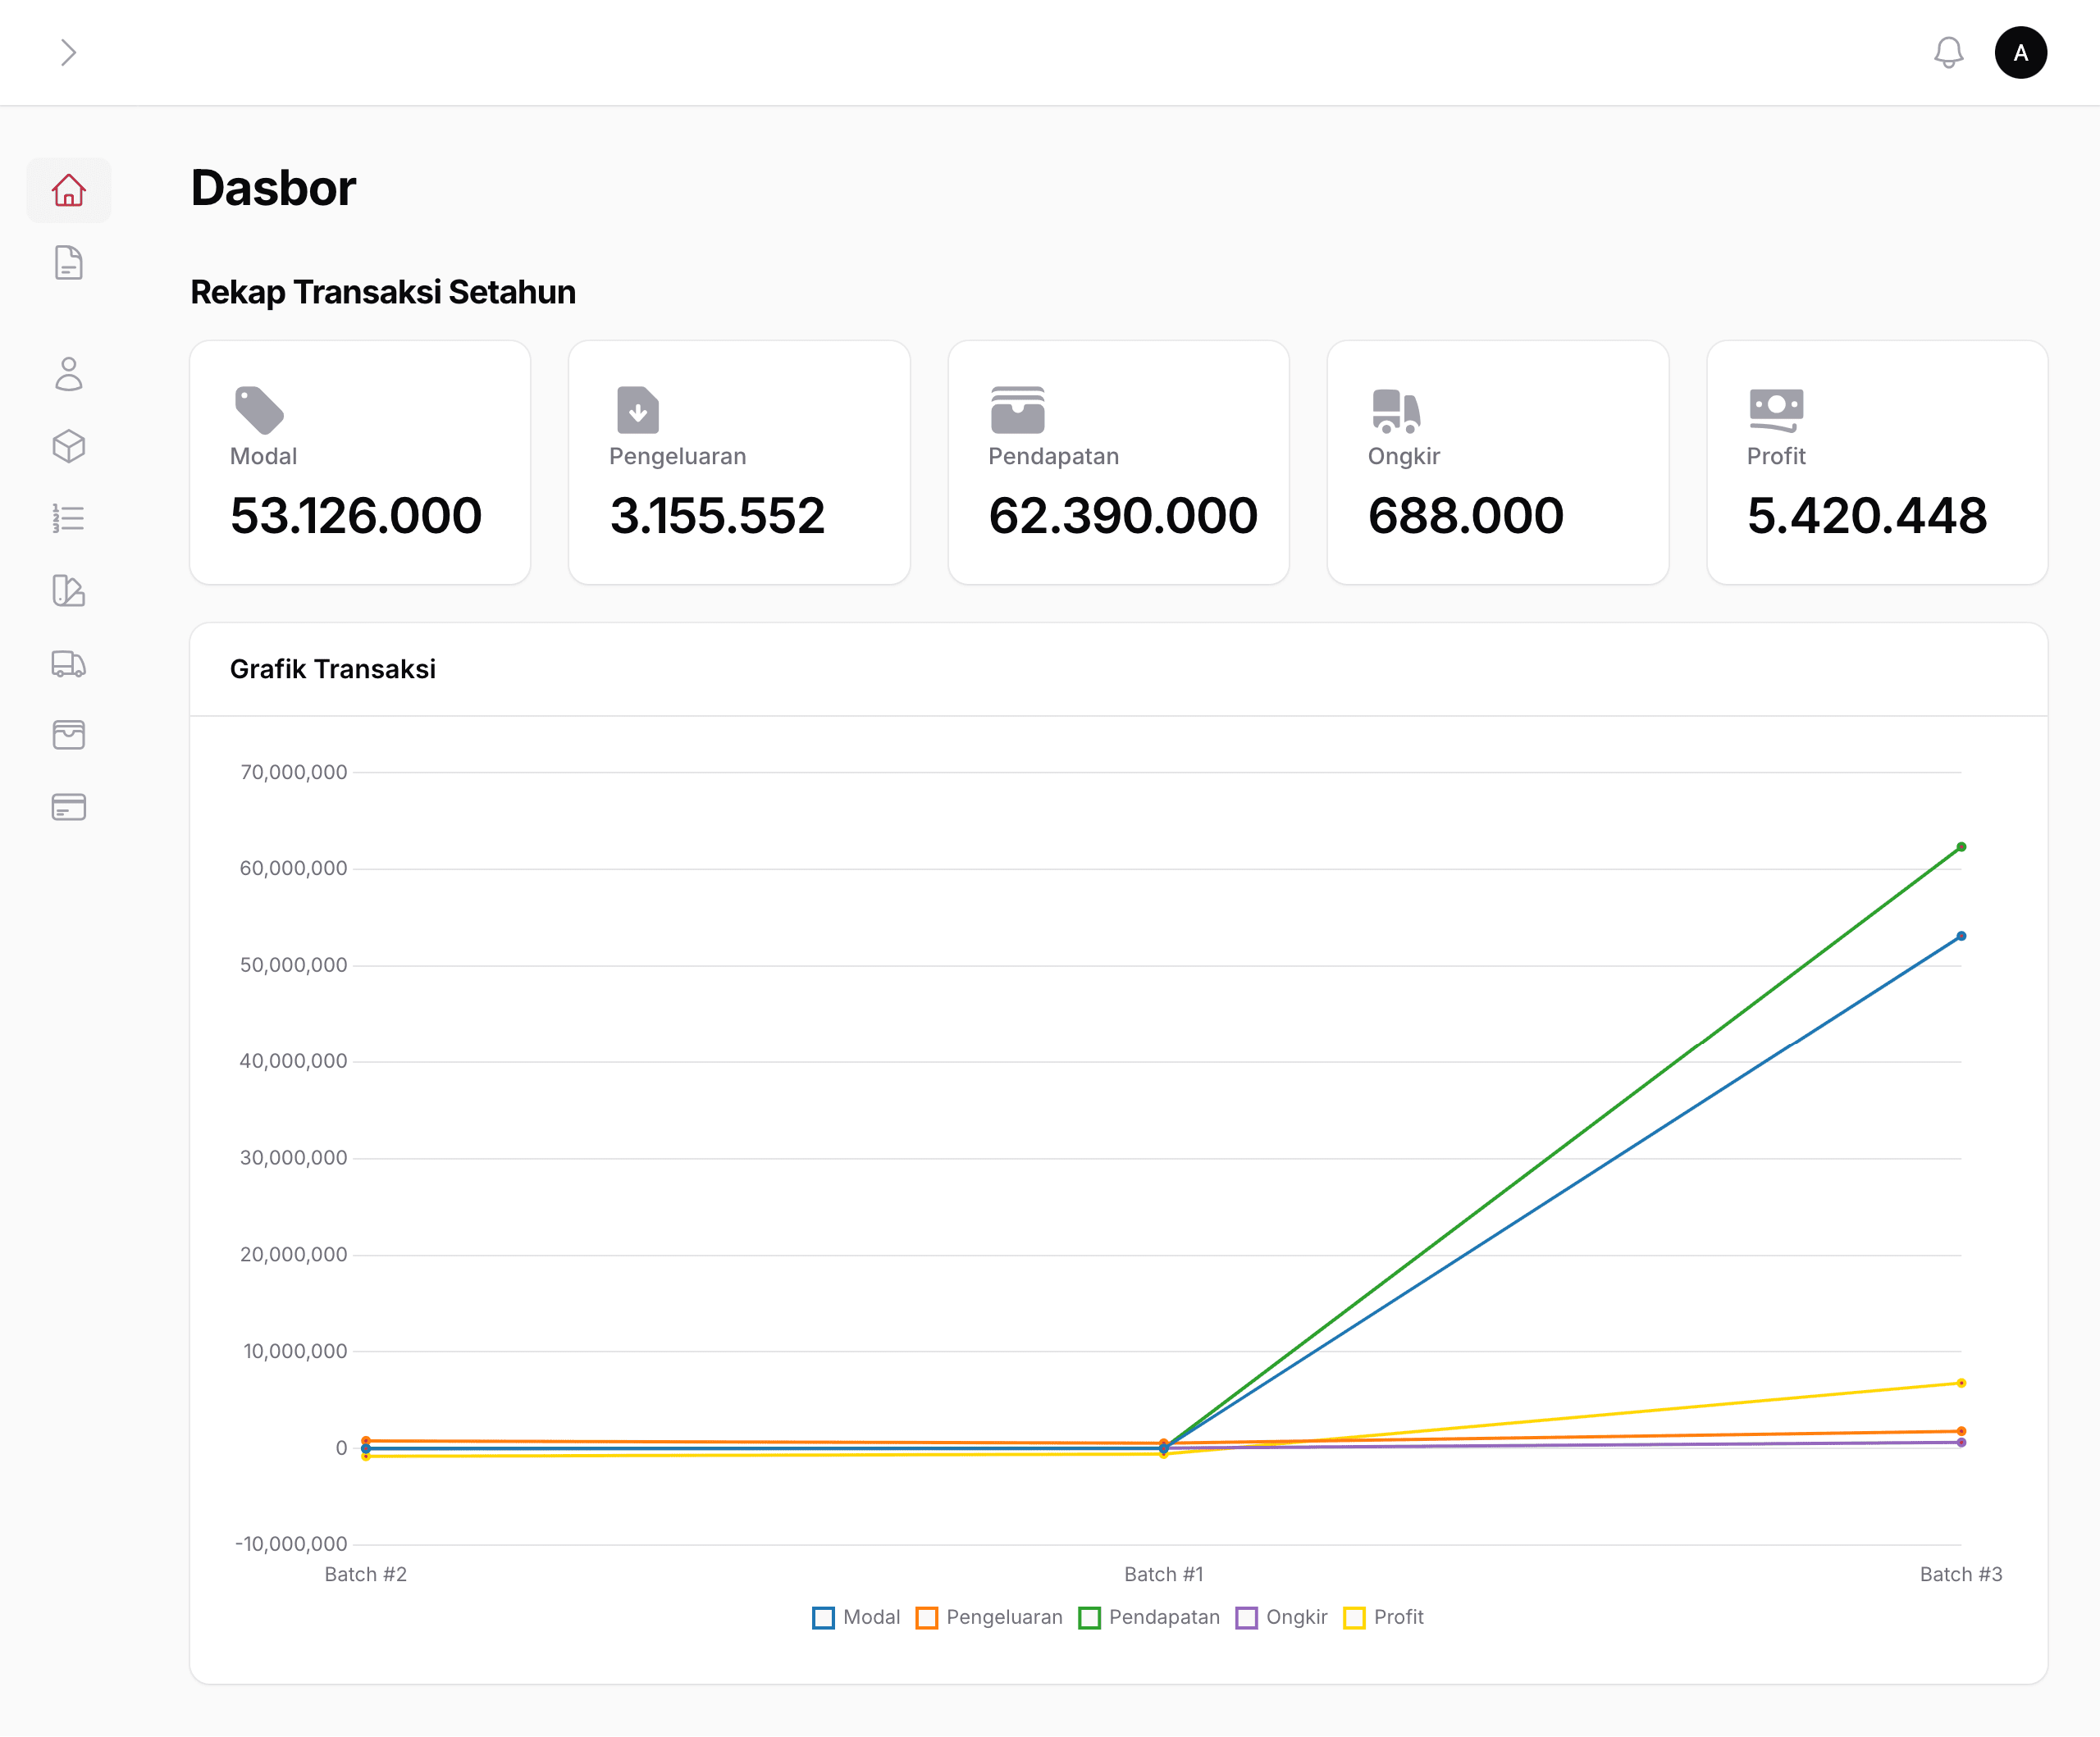
Task: Click the yellow Profit legend swatch
Action: tap(1354, 1617)
